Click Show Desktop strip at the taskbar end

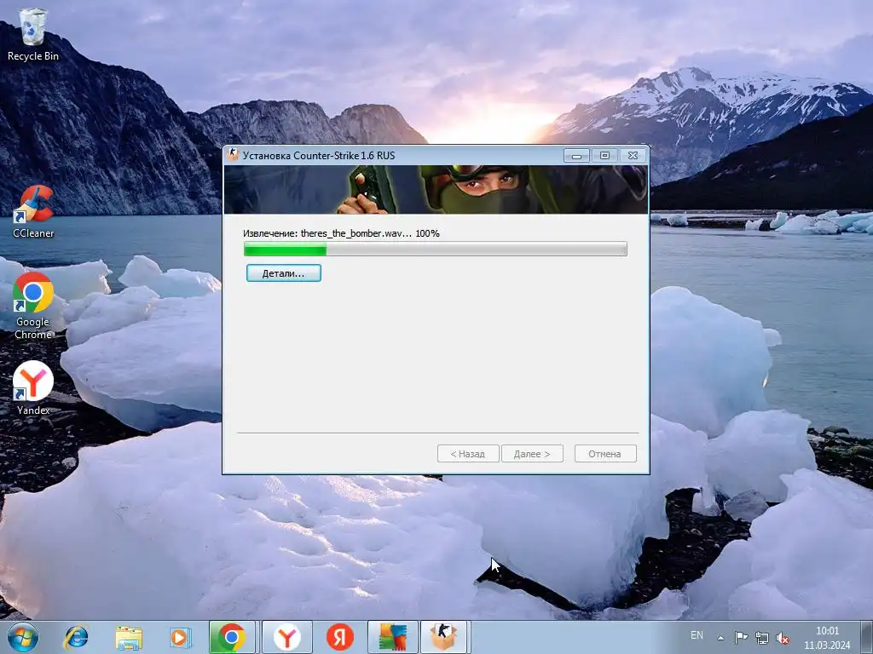867,637
